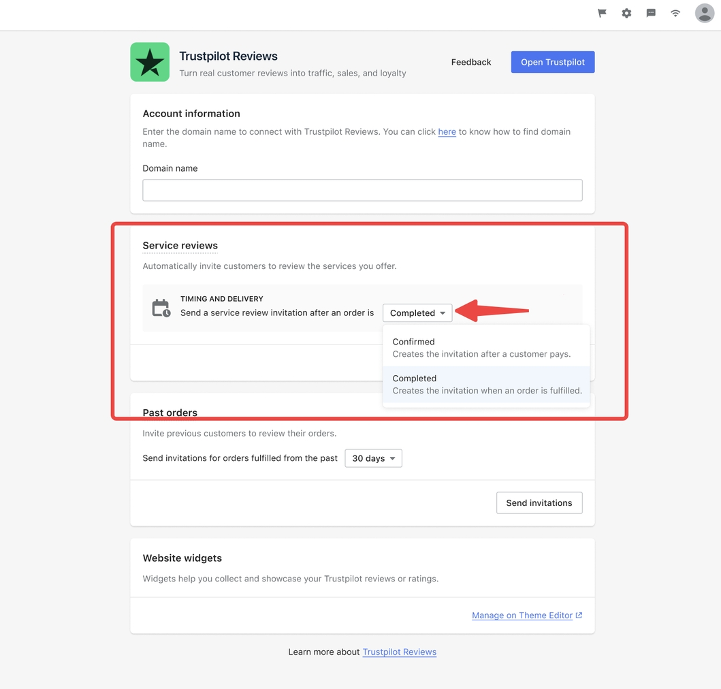
Task: Click the Account information heading
Action: point(191,114)
